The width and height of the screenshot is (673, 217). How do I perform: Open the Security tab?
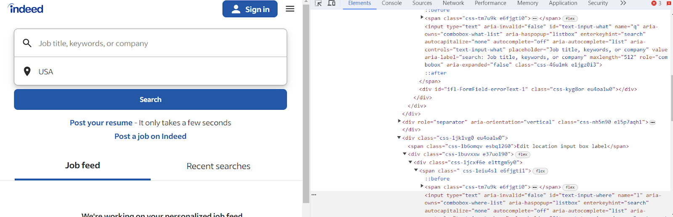pyautogui.click(x=598, y=3)
